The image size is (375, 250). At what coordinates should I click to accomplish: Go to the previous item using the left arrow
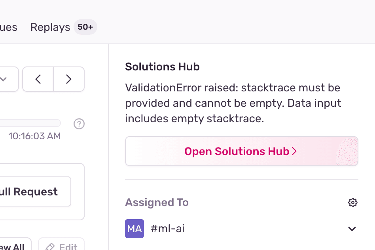38,79
